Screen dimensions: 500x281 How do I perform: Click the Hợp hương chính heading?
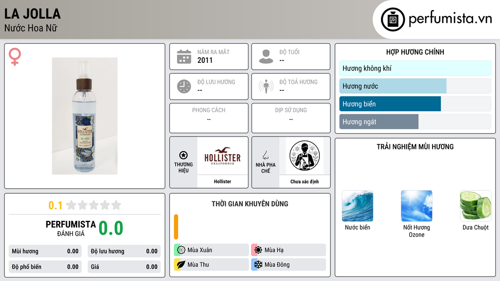[x=415, y=52]
